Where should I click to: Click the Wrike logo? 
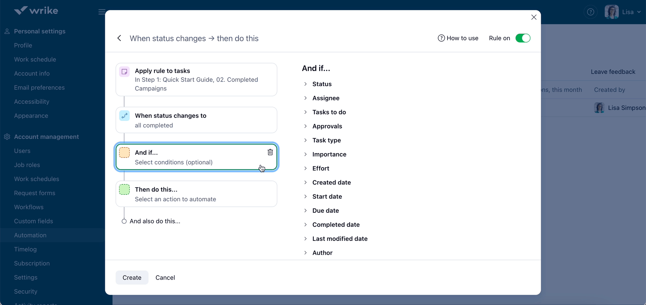[36, 11]
